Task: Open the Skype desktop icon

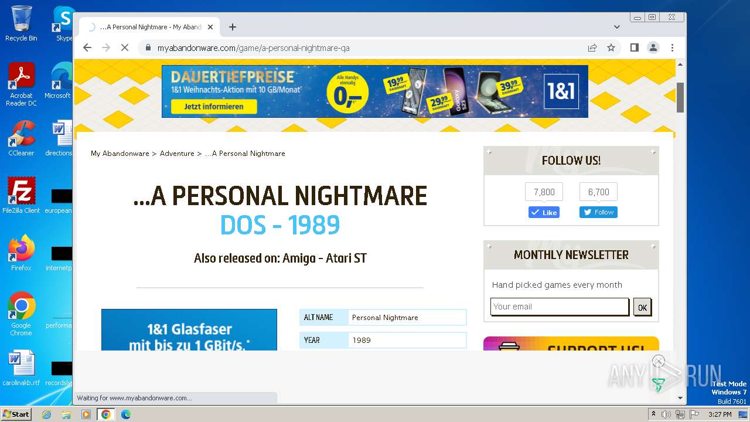Action: tap(63, 23)
